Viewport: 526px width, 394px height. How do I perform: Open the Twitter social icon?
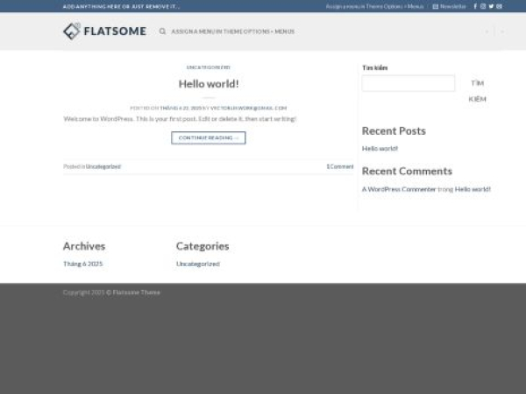491,6
